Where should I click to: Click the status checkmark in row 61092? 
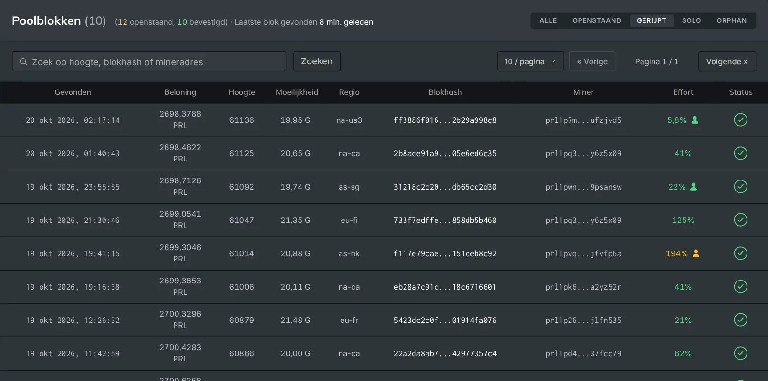tap(740, 187)
